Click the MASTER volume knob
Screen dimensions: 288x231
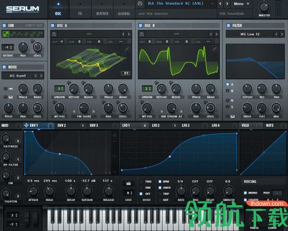click(264, 7)
